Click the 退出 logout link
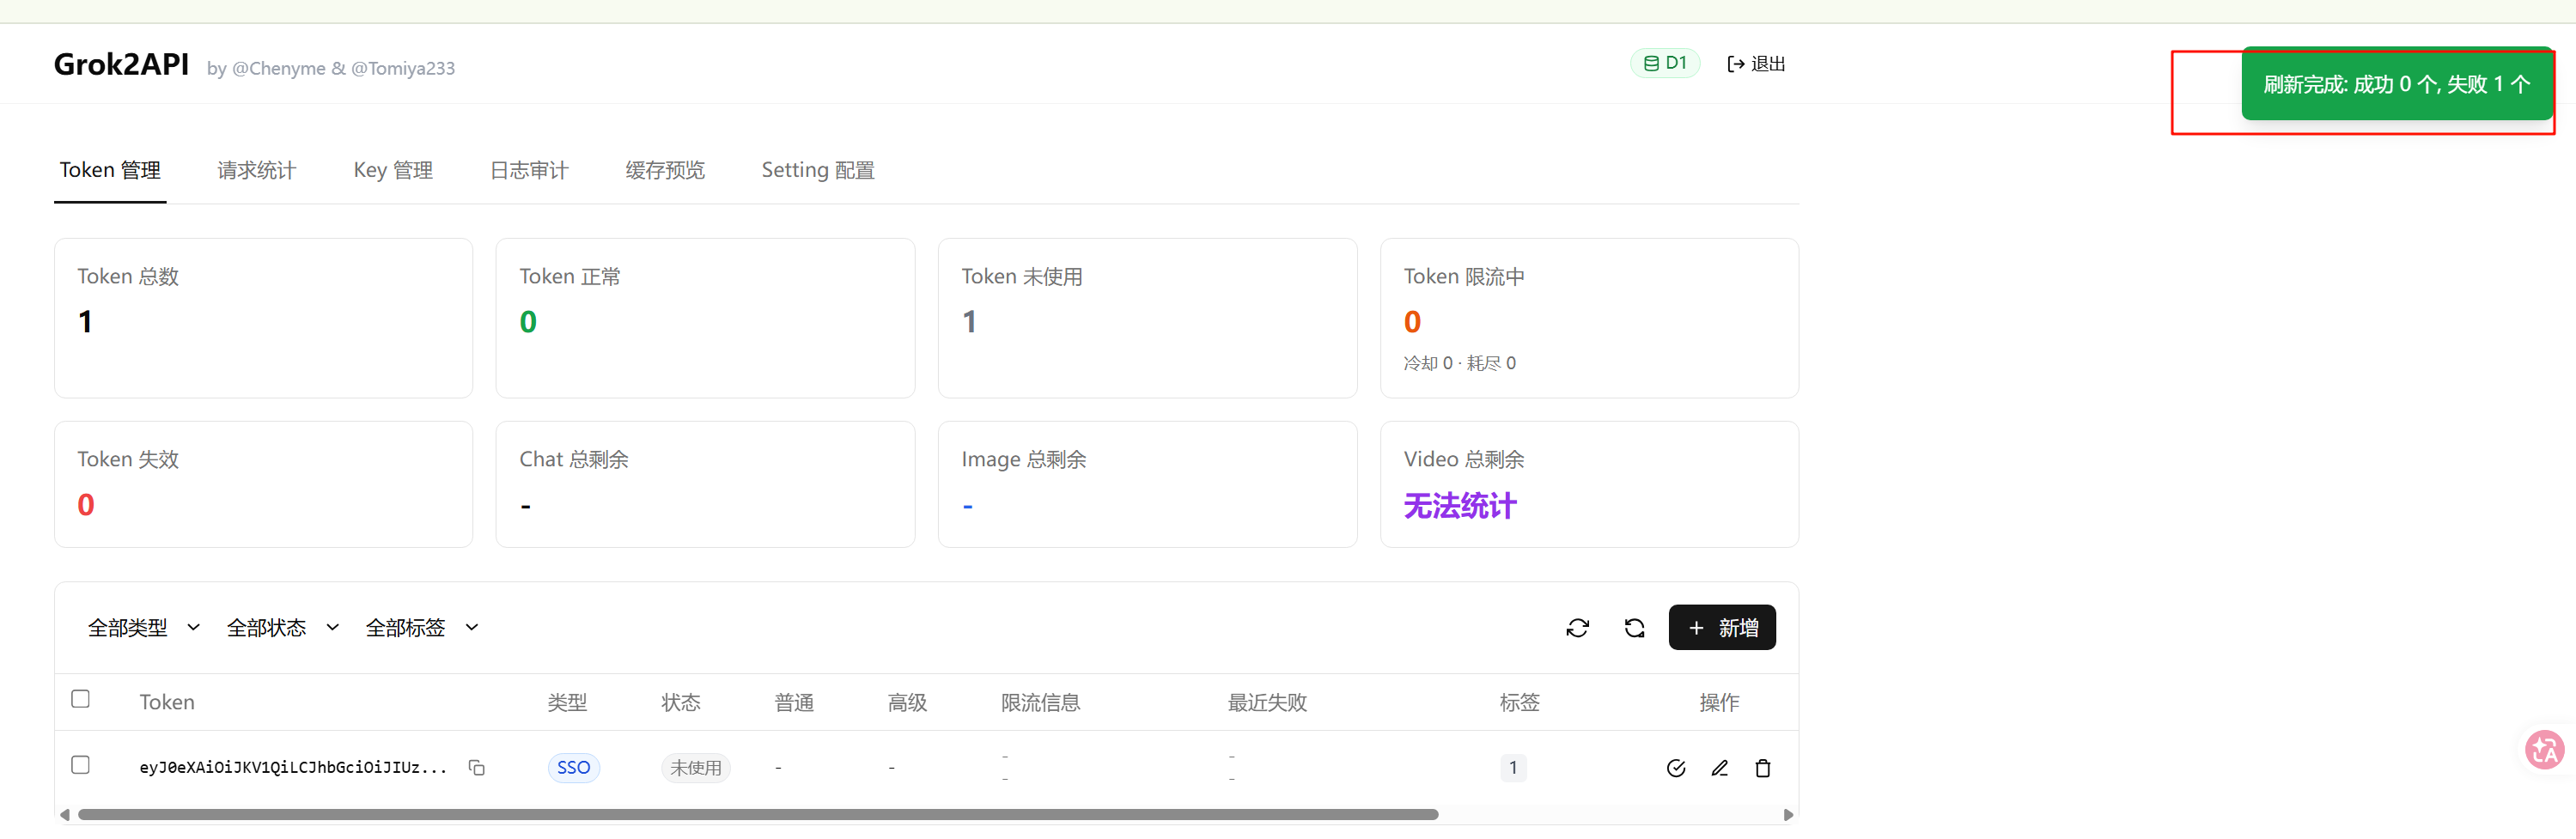 1756,64
